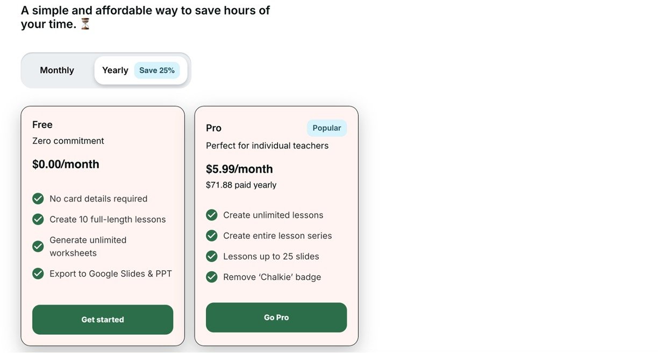Click the hourglass emoji in the heading
This screenshot has width=658, height=353.
click(85, 24)
